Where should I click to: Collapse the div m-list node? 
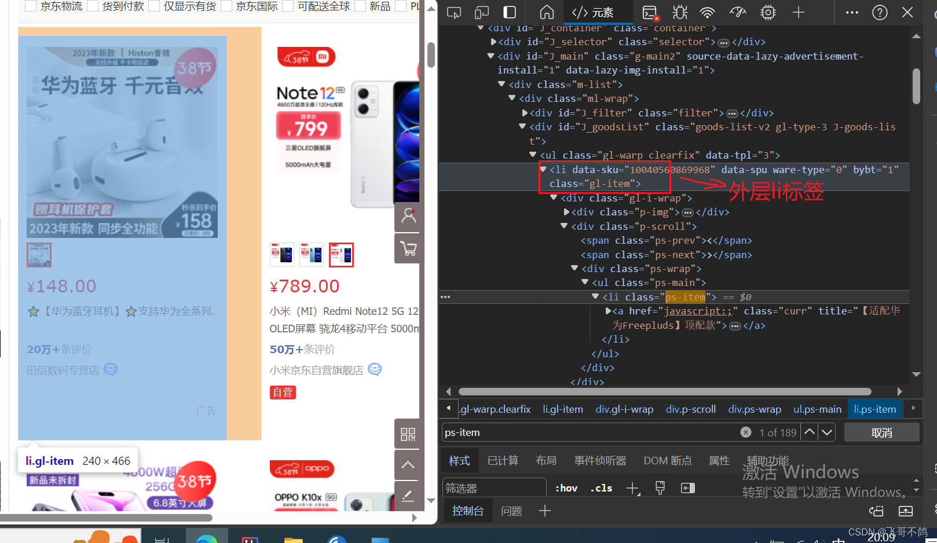click(x=502, y=85)
